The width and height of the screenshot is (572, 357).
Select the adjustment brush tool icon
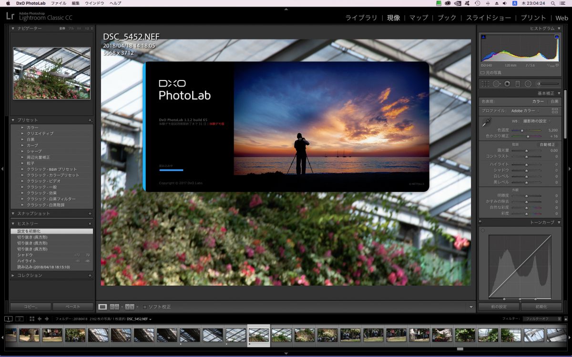point(547,84)
